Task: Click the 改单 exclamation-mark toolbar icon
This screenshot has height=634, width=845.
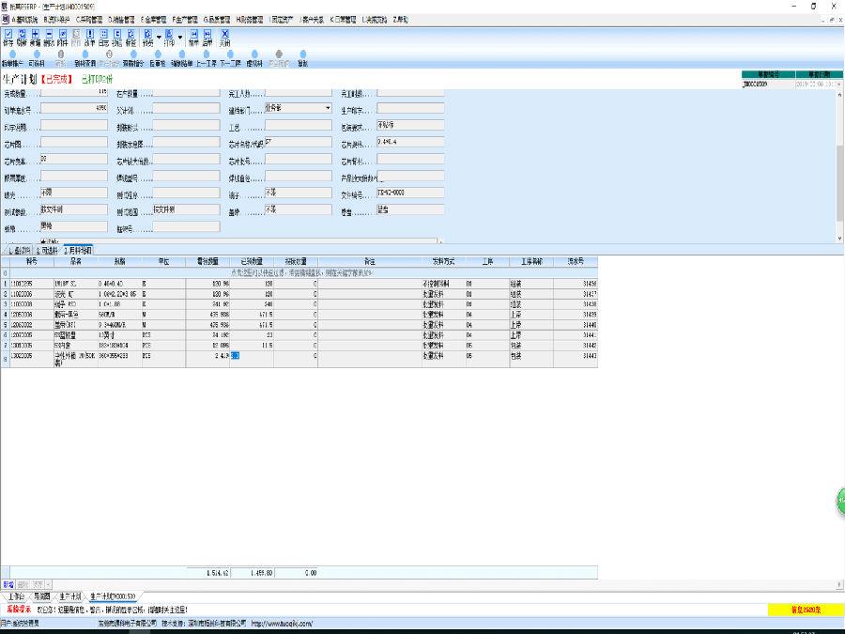Action: click(x=89, y=38)
